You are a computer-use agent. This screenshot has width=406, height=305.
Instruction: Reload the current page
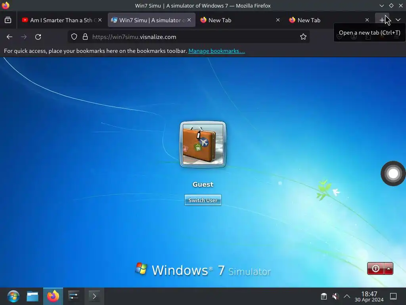pyautogui.click(x=38, y=37)
